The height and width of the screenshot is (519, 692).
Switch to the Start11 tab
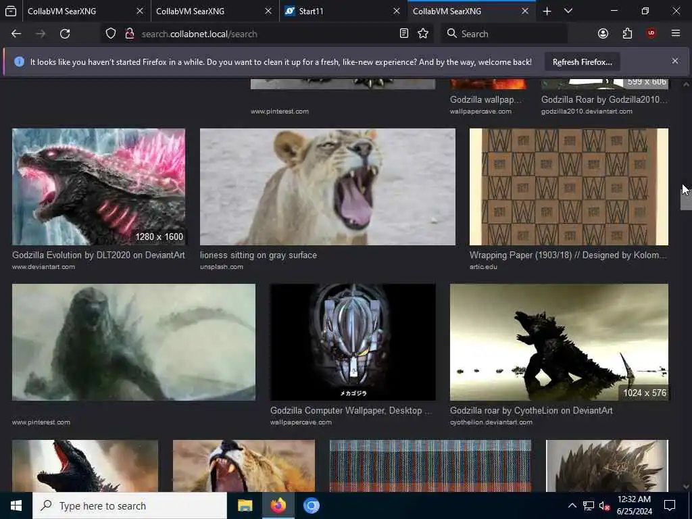click(342, 11)
